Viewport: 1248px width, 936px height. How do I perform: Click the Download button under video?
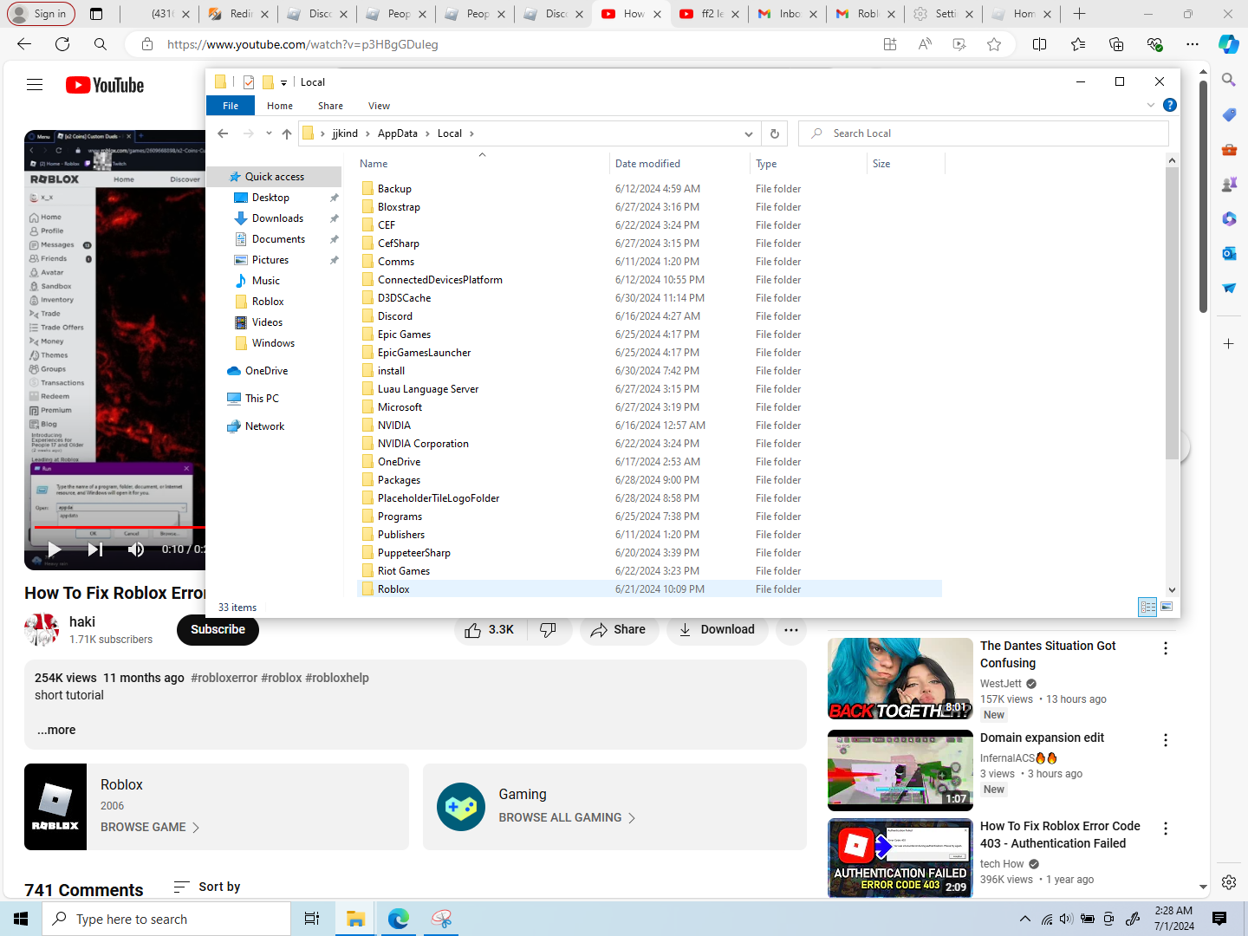tap(718, 630)
